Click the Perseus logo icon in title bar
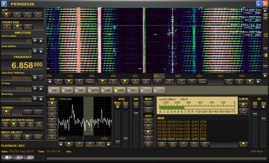The image size is (269, 163). 4,4
